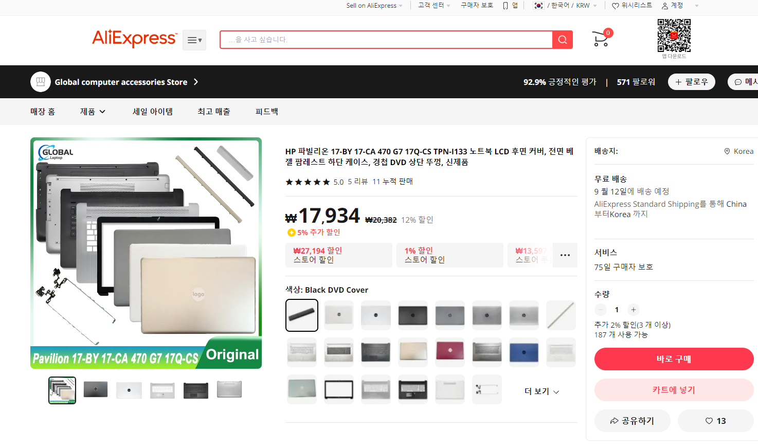Go to 피드백 tab
Viewport: 758px width, 447px height.
pos(267,112)
